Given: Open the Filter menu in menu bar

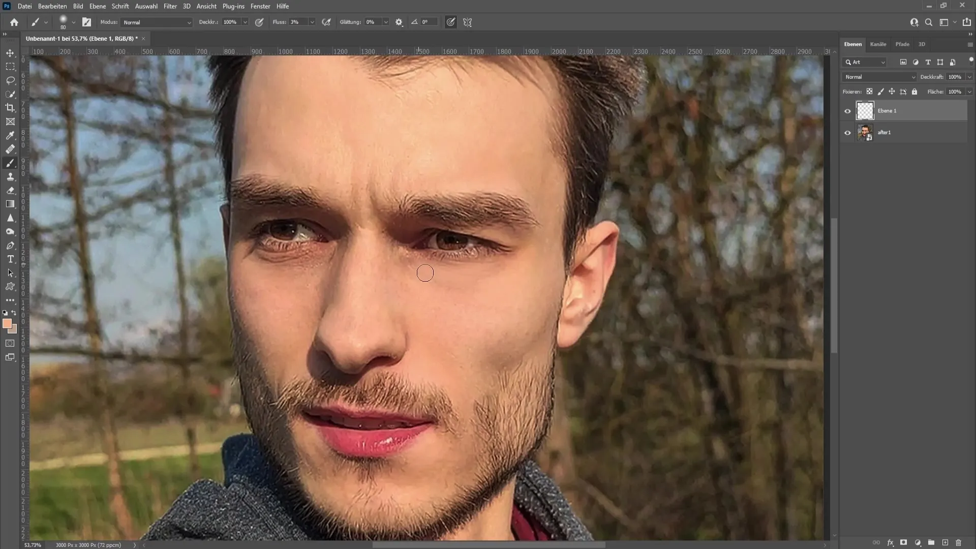Looking at the screenshot, I should click(x=170, y=6).
